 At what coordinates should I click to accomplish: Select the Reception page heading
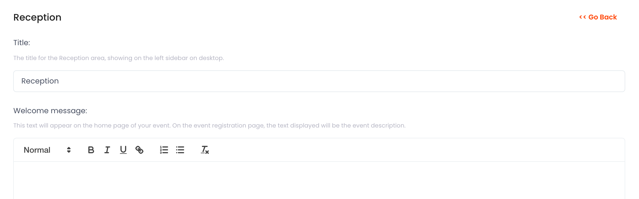coord(37,17)
